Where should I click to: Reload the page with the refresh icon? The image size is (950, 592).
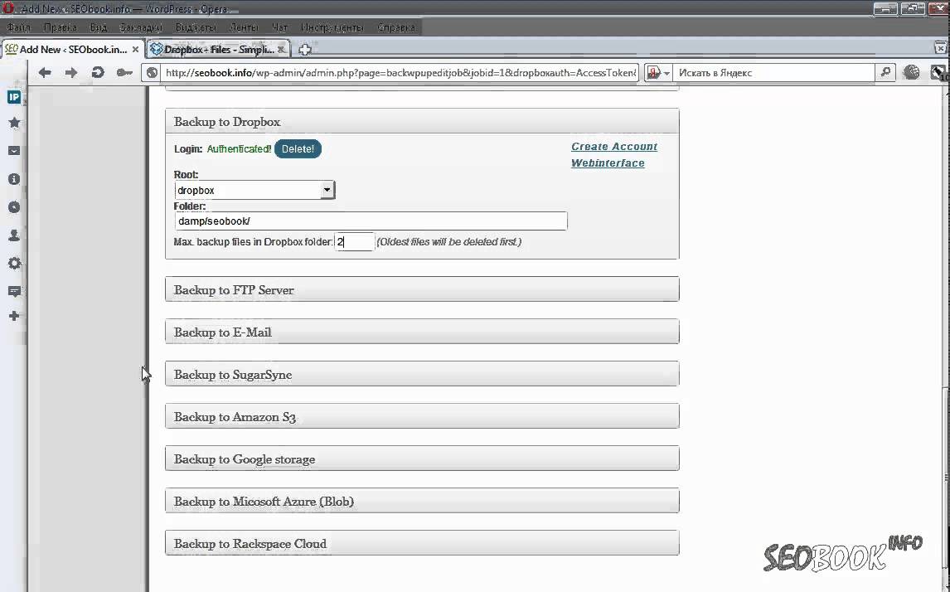98,73
